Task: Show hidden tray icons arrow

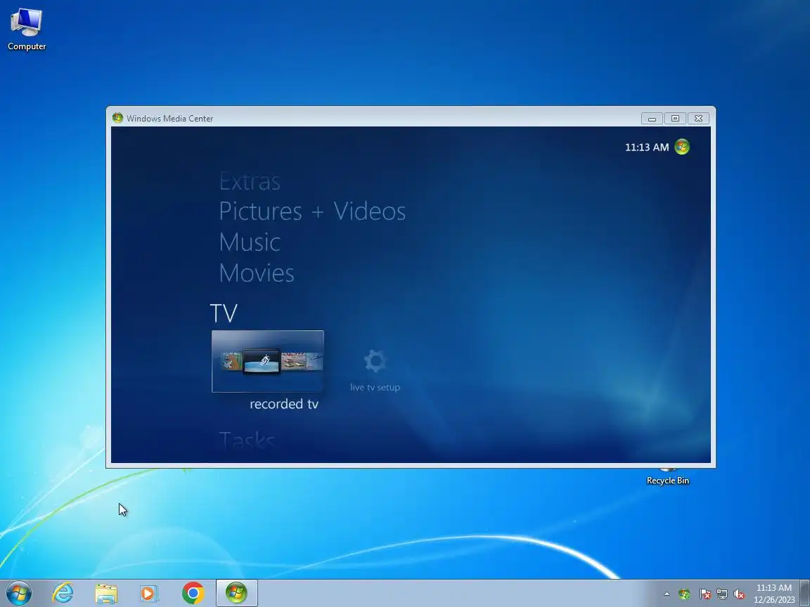Action: pyautogui.click(x=667, y=594)
